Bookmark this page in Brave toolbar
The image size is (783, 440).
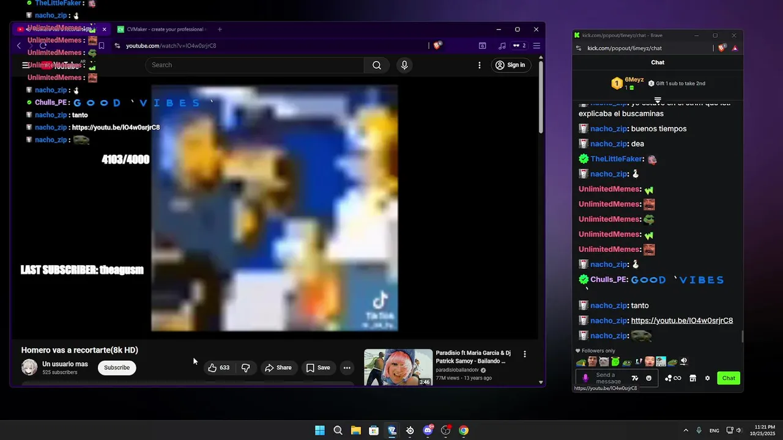pos(102,46)
